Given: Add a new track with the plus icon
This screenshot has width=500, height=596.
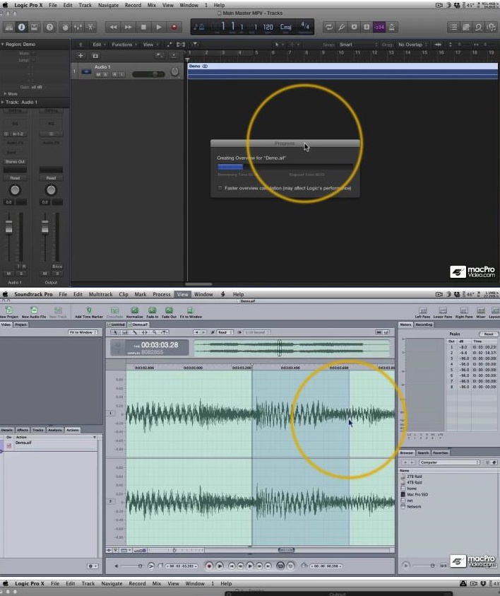Looking at the screenshot, I should coord(80,56).
